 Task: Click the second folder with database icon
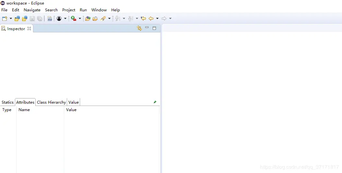[24, 18]
